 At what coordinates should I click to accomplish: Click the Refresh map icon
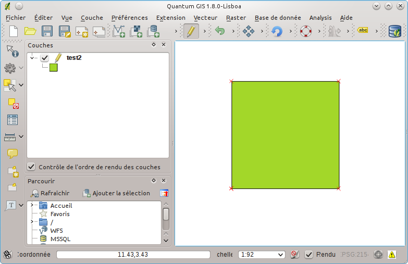click(277, 31)
